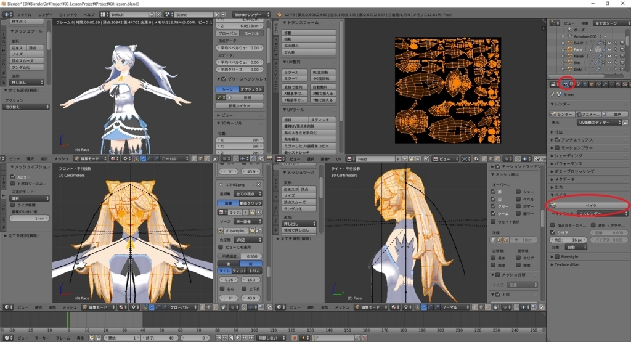Open the 切り替え action dropdown

point(26,107)
